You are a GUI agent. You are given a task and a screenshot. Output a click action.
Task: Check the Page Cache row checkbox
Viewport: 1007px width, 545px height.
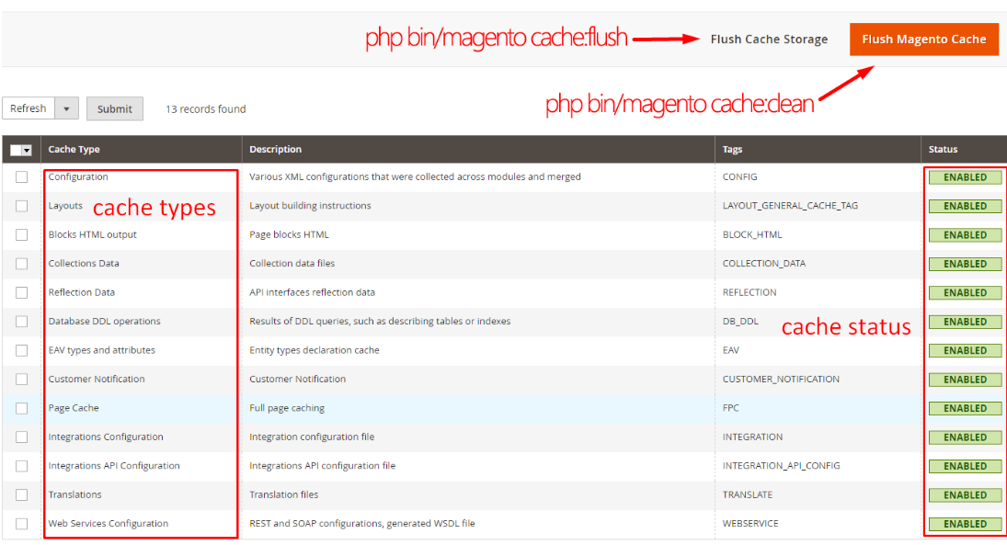(x=22, y=408)
